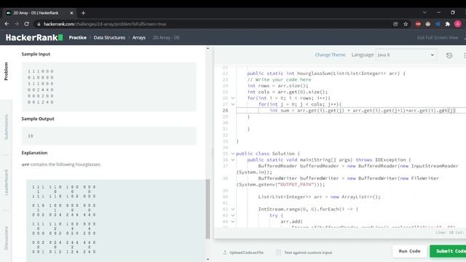Bookmark this page with the star icon

pos(406,24)
